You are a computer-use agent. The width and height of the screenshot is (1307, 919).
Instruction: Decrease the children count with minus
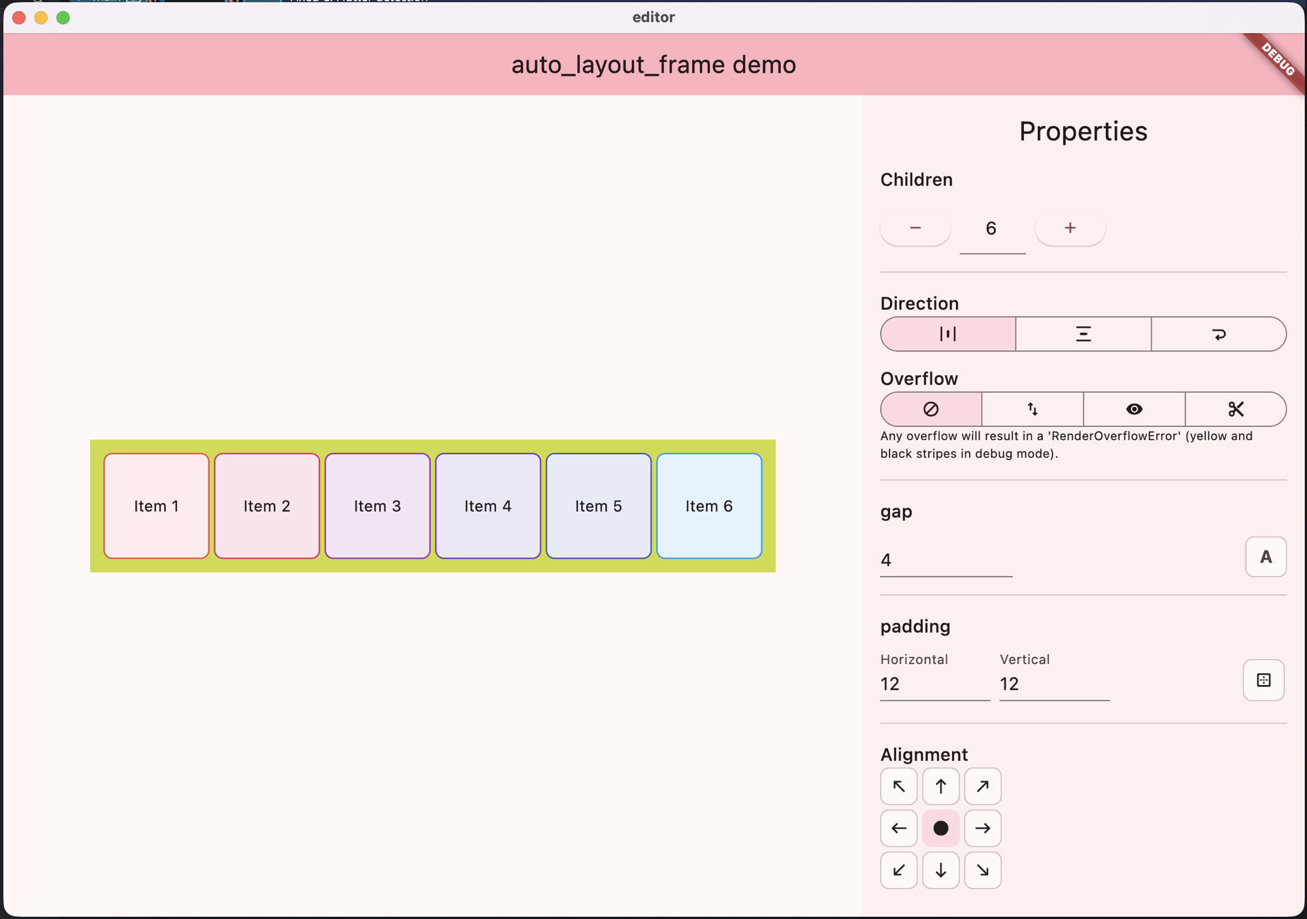coord(915,228)
